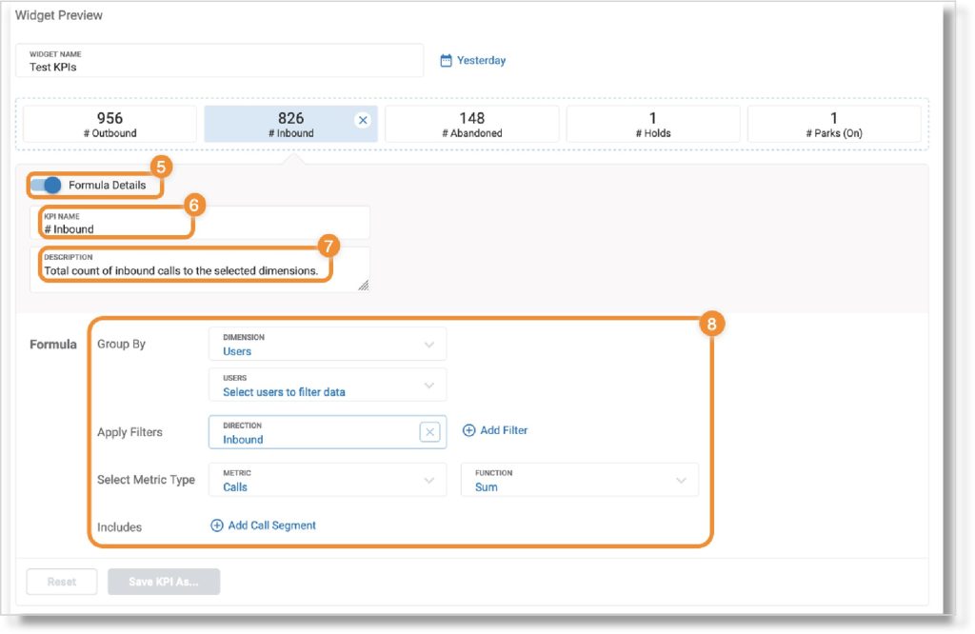Select the # Parks (On) KPI tile
The width and height of the screenshot is (975, 634).
point(834,125)
